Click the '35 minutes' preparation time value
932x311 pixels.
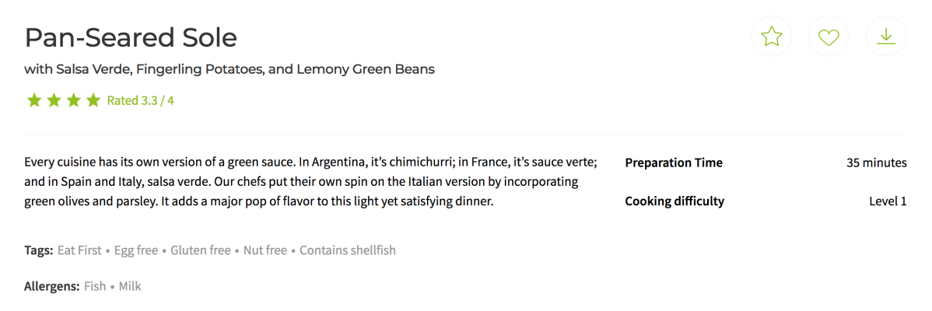click(876, 163)
